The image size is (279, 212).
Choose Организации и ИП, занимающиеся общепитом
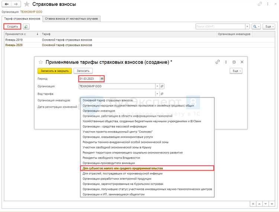147,194
